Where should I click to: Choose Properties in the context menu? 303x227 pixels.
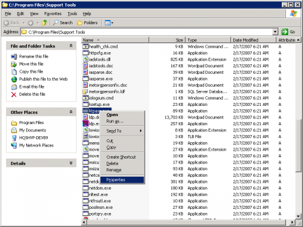(x=122, y=180)
